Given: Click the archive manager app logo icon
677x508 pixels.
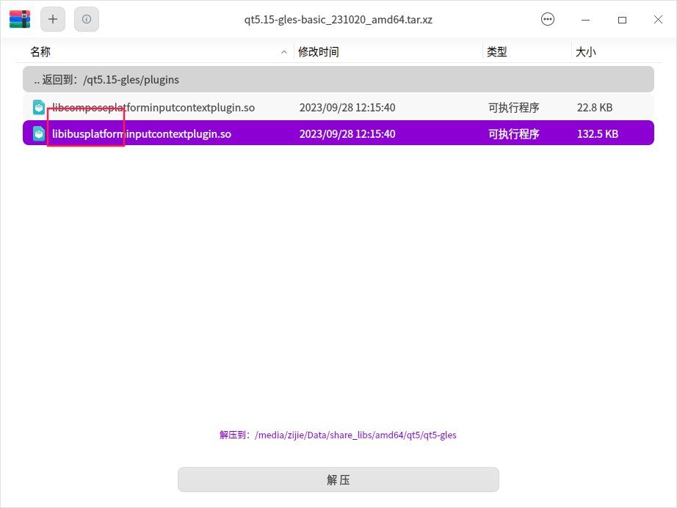Looking at the screenshot, I should coord(20,19).
